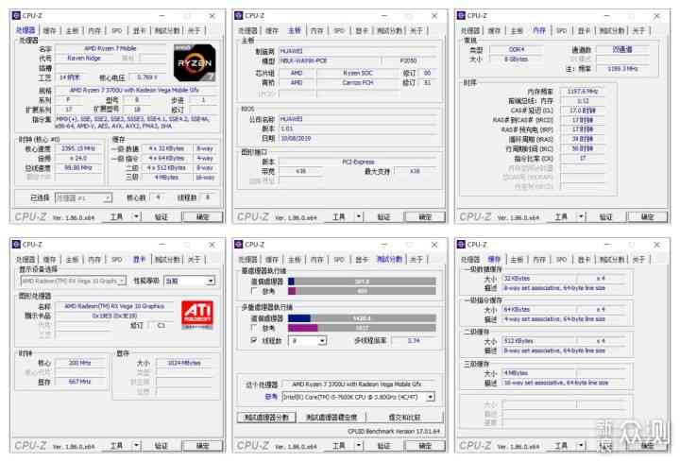This screenshot has height=462, width=680.
Task: Switch to 测试分数 tab in the 显卡 window
Action: (x=167, y=260)
